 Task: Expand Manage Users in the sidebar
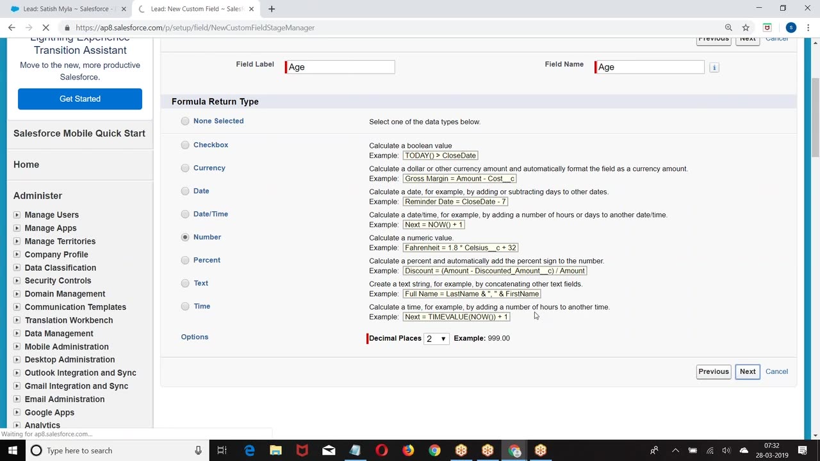[x=17, y=215]
